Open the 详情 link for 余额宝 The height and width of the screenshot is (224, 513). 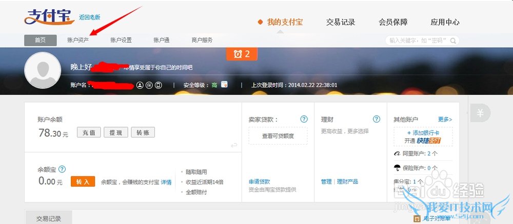coord(166,182)
